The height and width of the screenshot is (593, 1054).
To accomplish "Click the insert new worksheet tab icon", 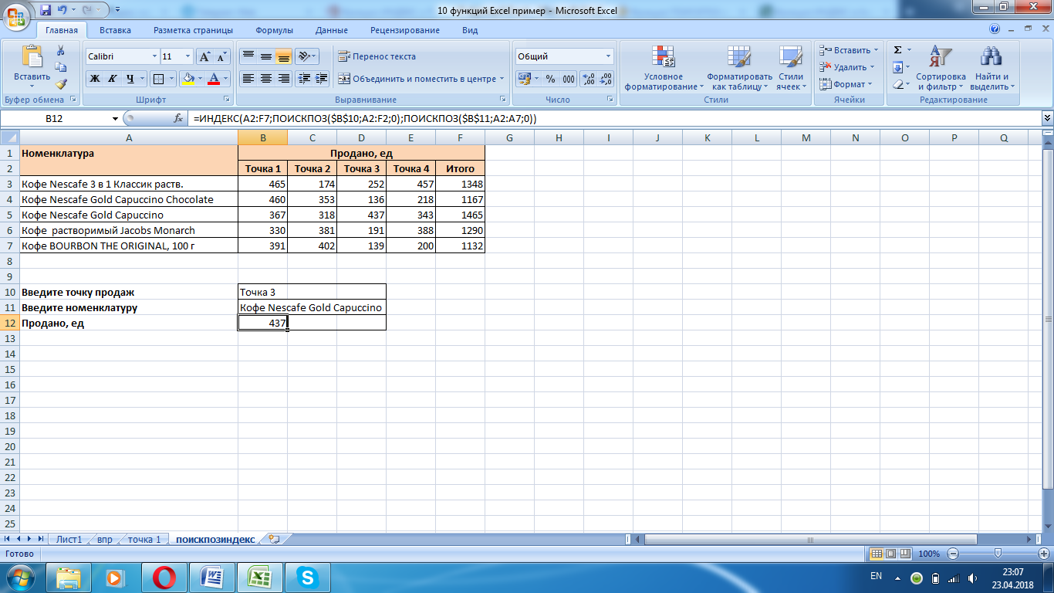I will pos(274,539).
